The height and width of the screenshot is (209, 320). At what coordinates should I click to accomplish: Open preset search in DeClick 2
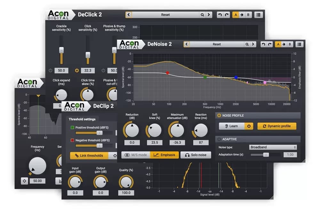[202, 15]
